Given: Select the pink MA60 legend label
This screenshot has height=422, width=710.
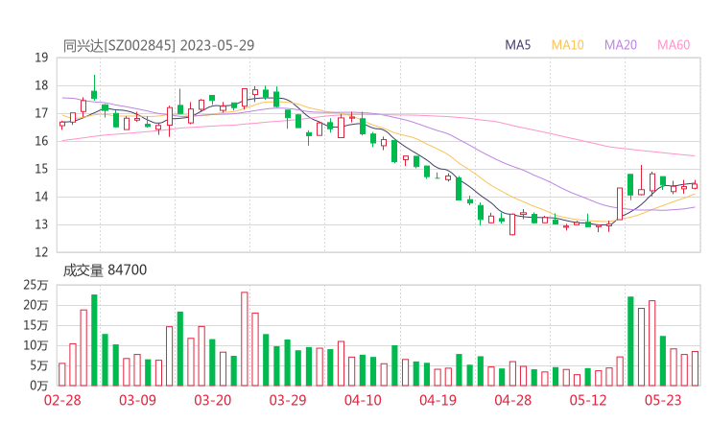Looking at the screenshot, I should 674,45.
